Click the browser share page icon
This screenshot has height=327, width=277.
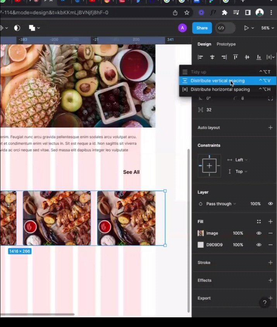(175, 13)
